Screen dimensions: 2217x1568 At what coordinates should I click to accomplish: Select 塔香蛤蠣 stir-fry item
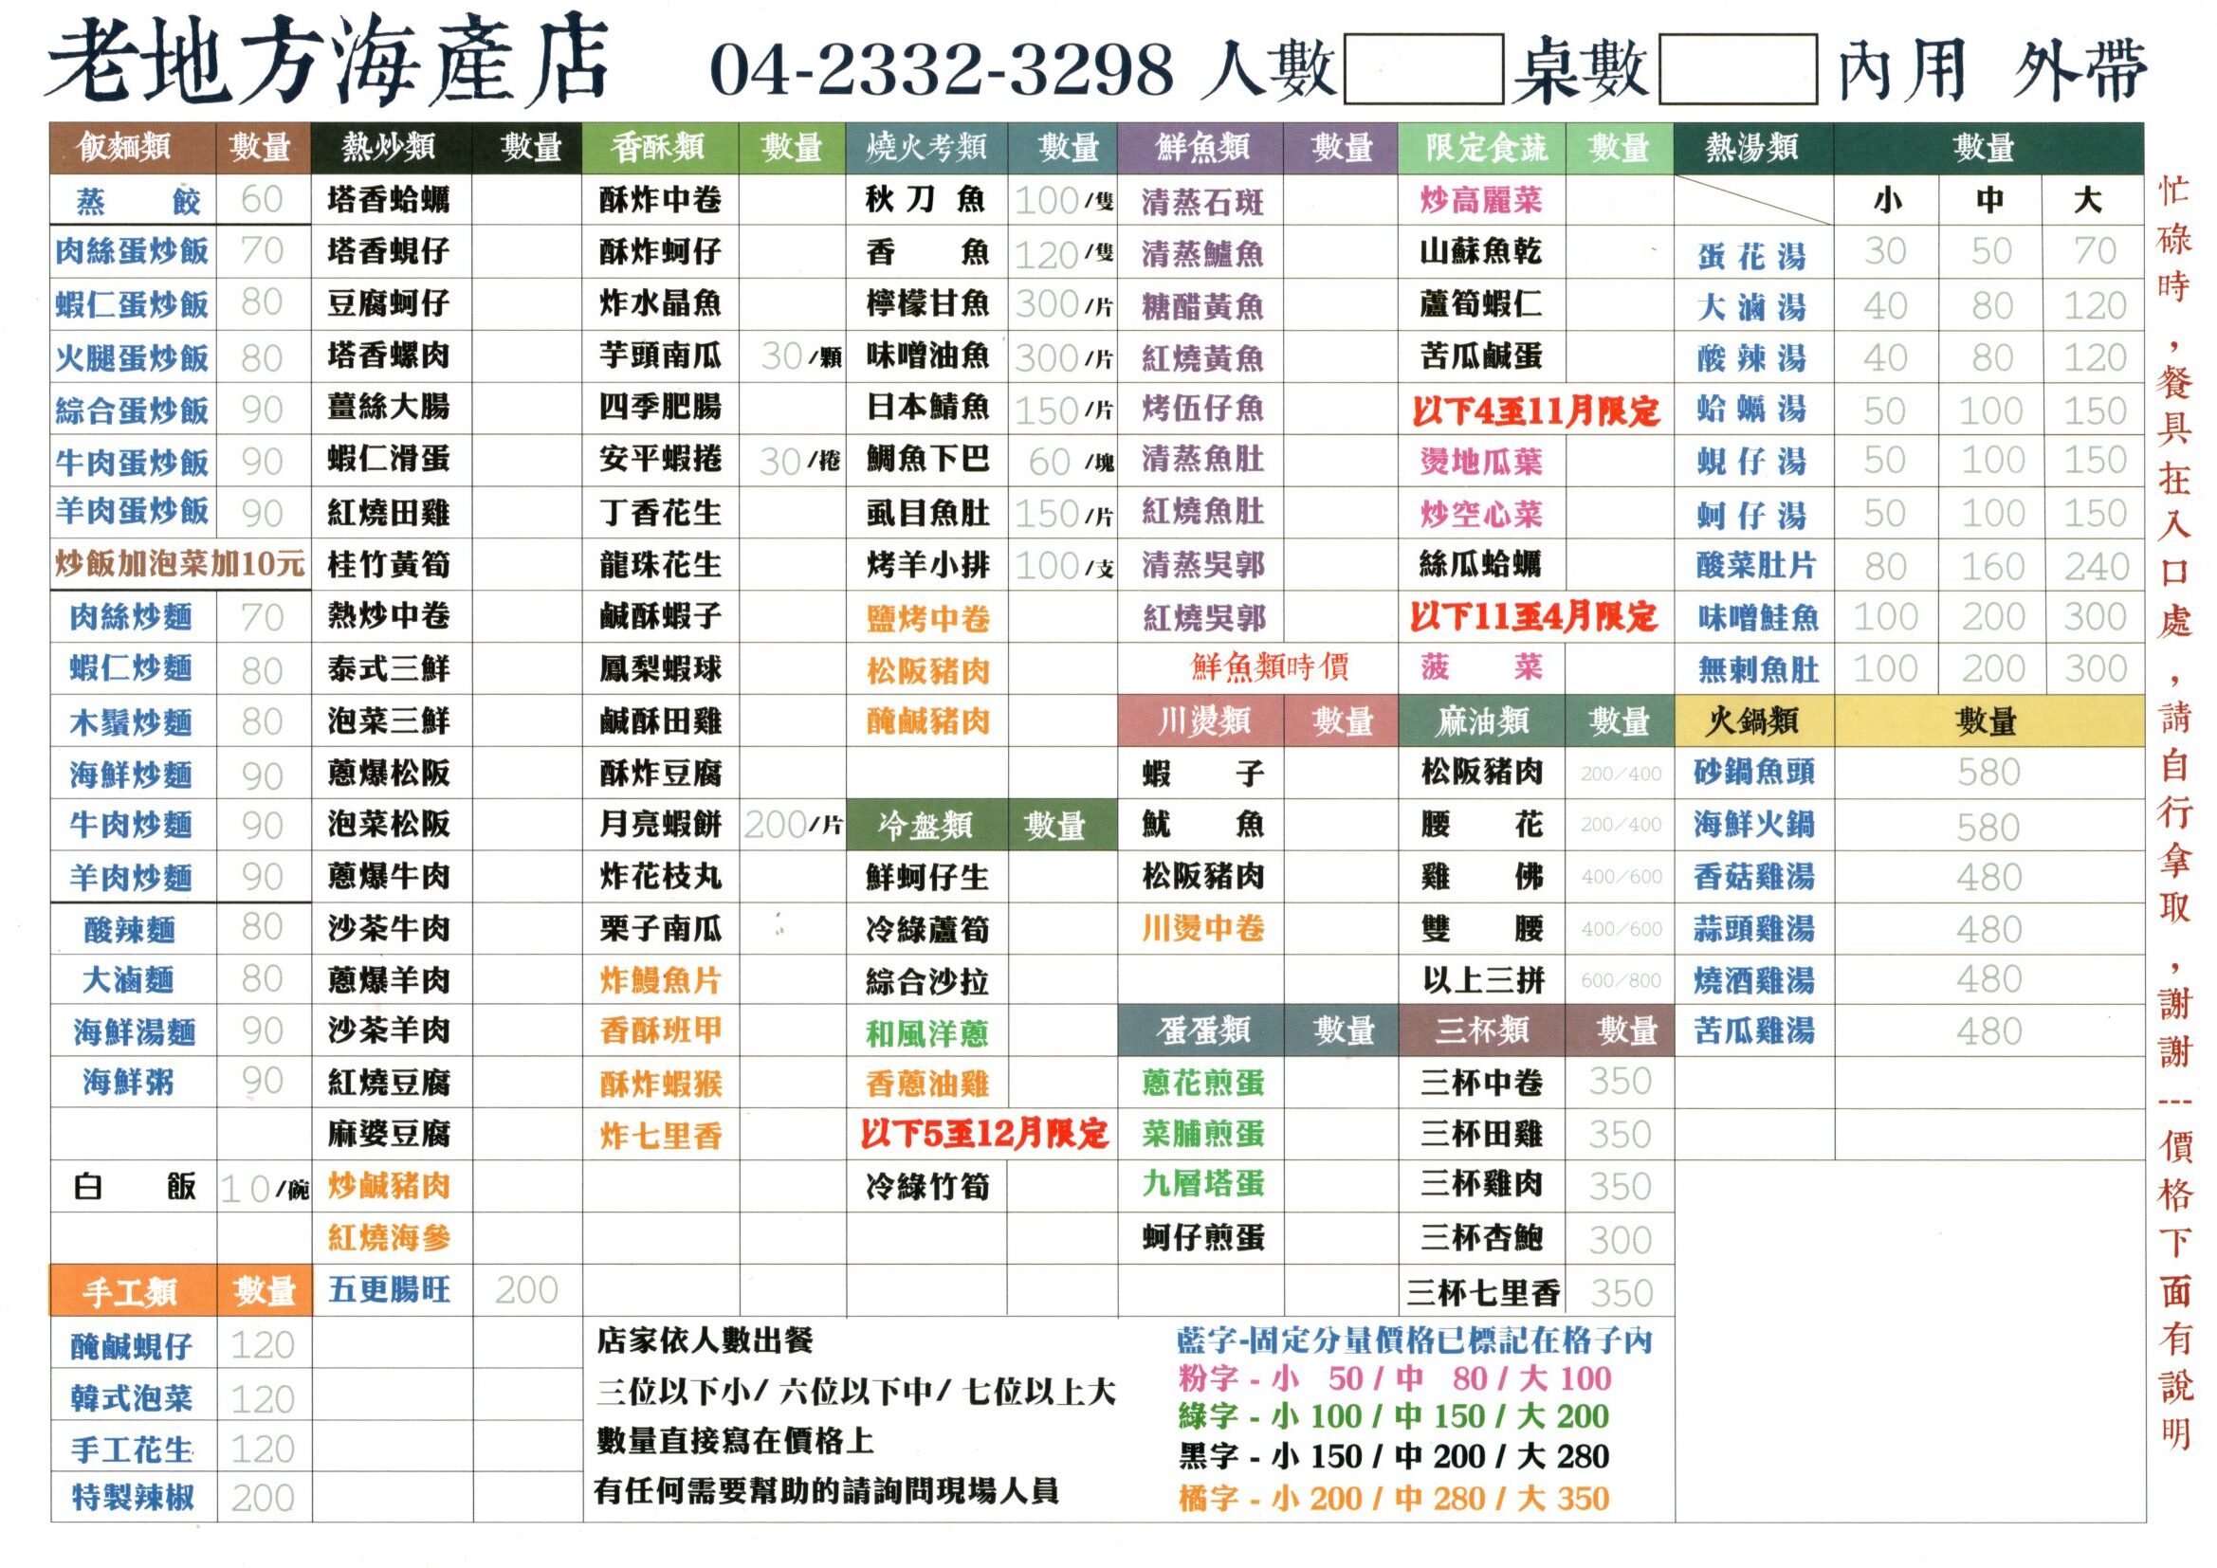pyautogui.click(x=388, y=200)
